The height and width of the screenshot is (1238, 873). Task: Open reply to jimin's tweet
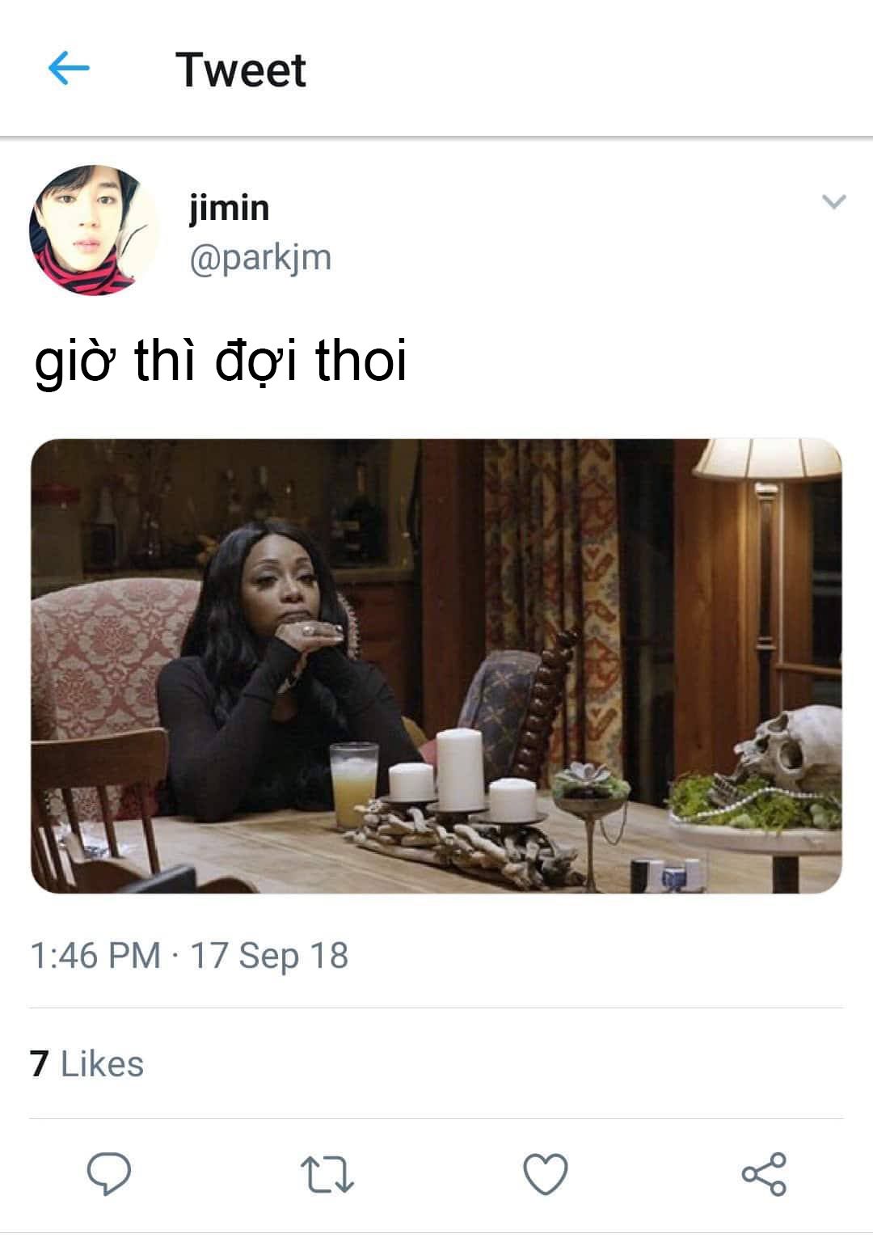pos(109,1174)
